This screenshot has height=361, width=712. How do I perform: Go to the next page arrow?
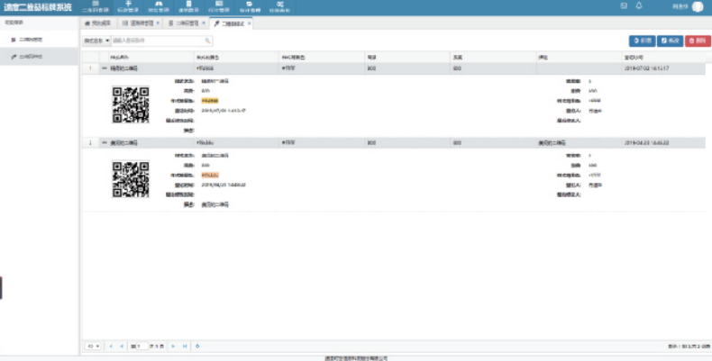point(174,346)
